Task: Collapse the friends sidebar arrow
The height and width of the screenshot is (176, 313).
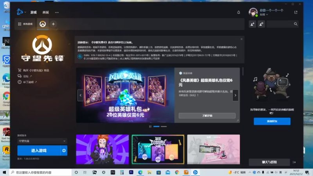Action: pyautogui.click(x=294, y=162)
